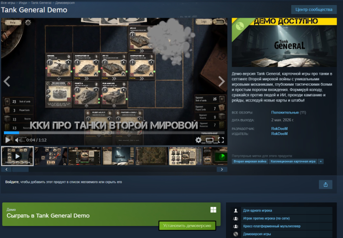Click the single-player person icon

236,210
